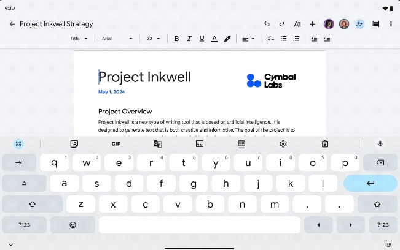Tap the backspace key
Image resolution: width=400 pixels, height=250 pixels.
pyautogui.click(x=380, y=162)
